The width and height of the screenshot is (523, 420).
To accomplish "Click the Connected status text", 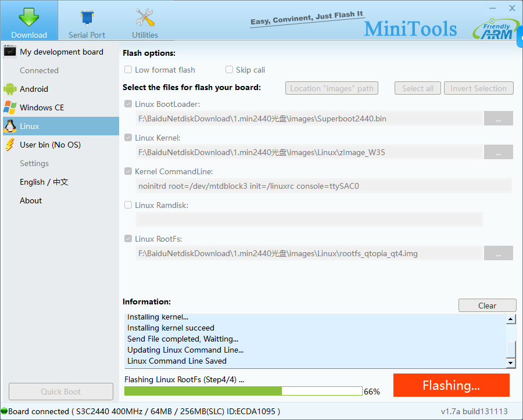I will click(x=39, y=70).
